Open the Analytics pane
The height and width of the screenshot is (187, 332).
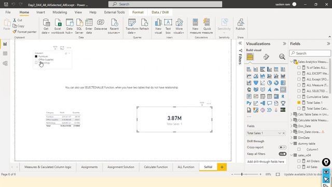282,57
